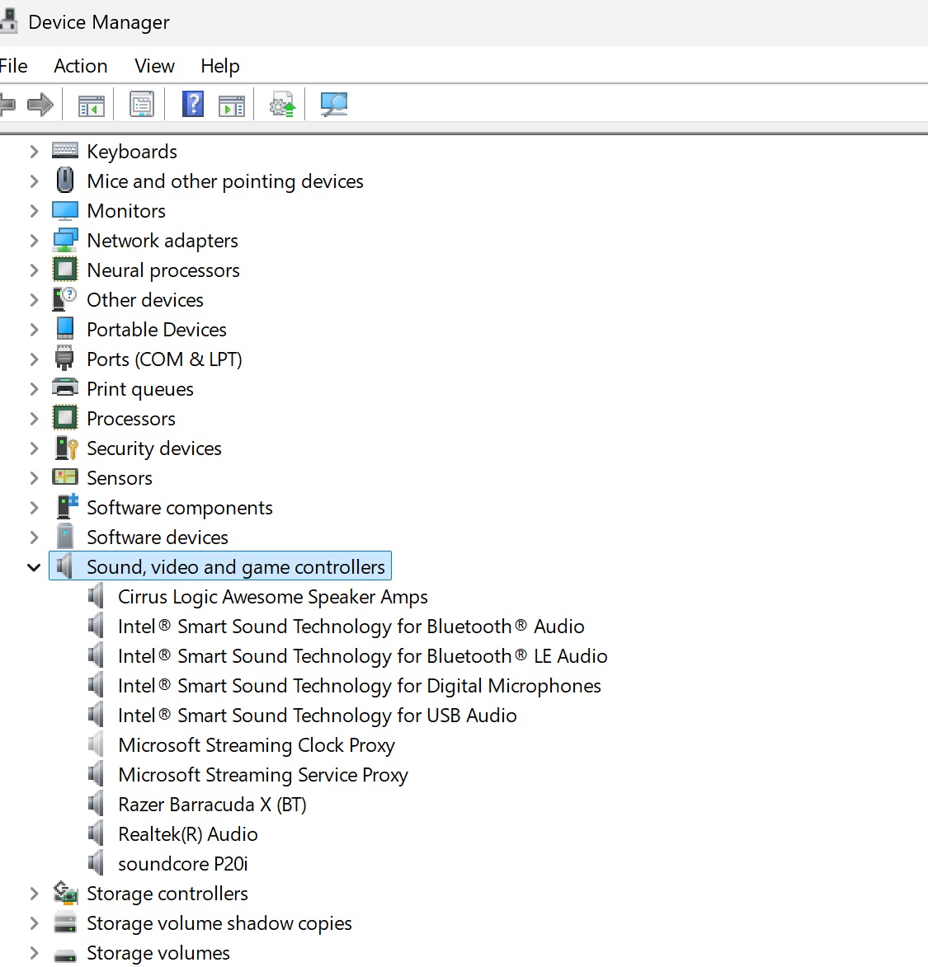This screenshot has width=928, height=967.
Task: Open the Properties toolbar icon
Action: coord(142,104)
